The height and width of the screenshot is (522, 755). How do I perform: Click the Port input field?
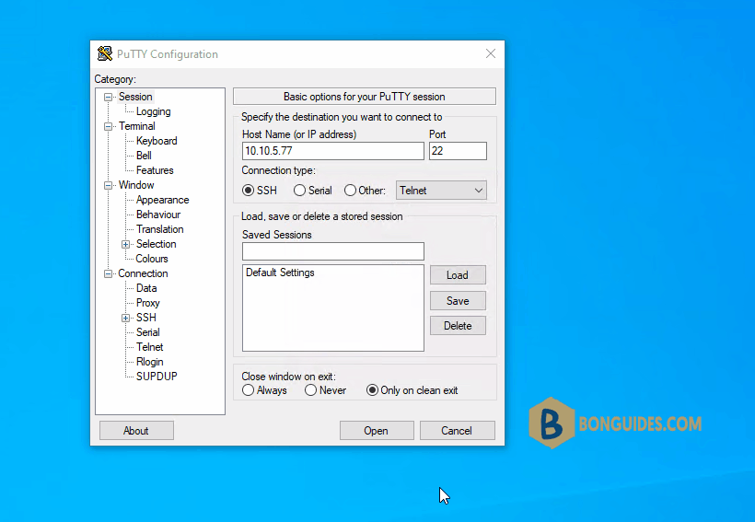point(458,151)
